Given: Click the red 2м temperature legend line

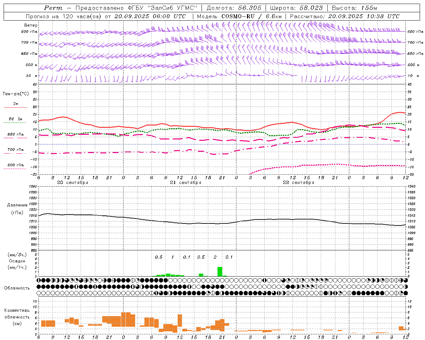Looking at the screenshot, I should [x=16, y=108].
